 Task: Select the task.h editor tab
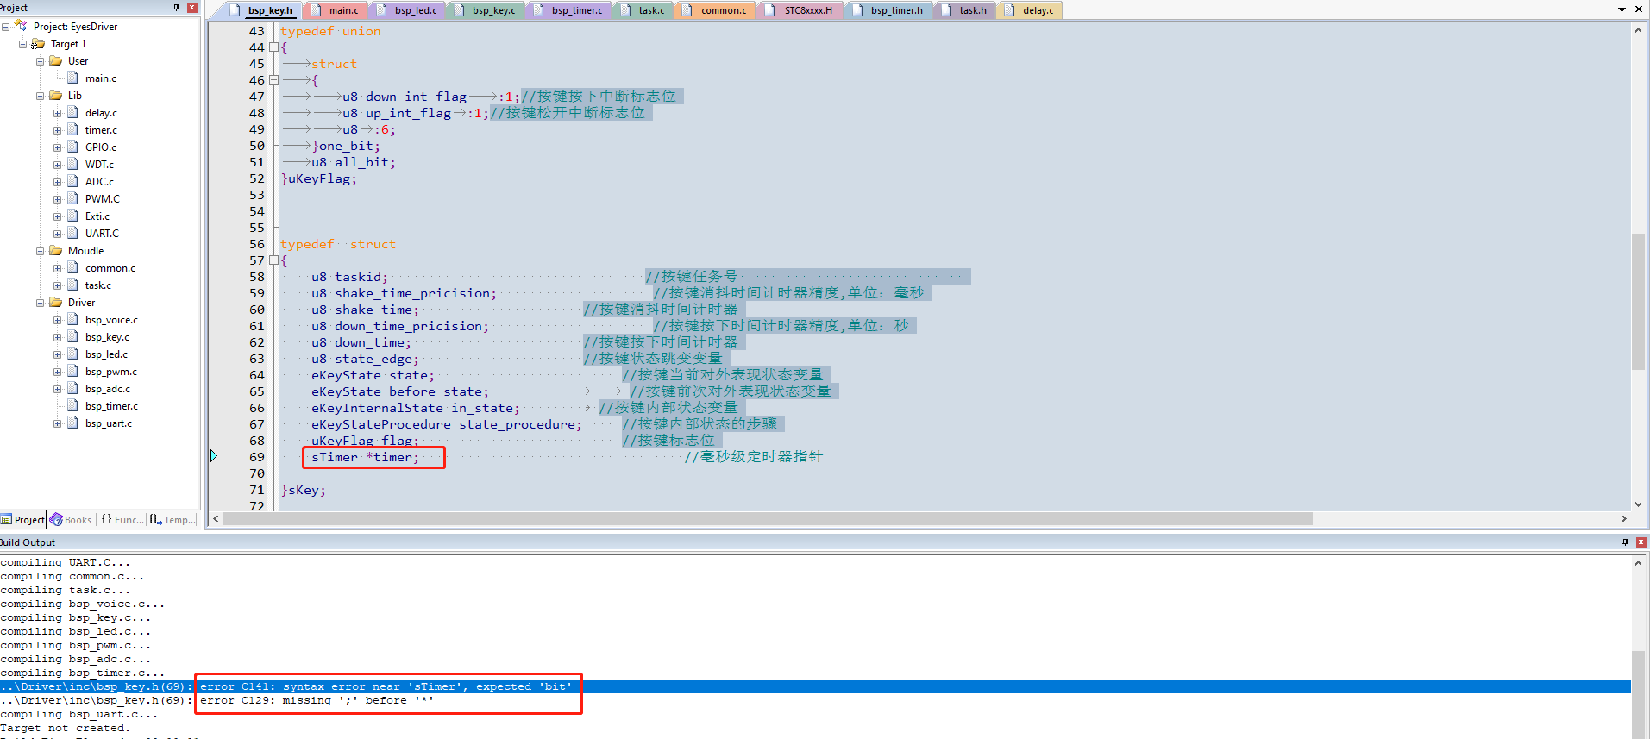pos(972,10)
